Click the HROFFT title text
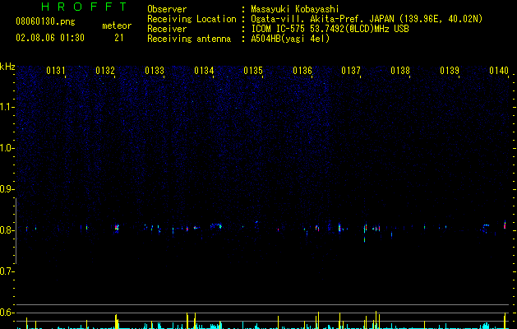Image resolution: width=517 pixels, height=329 pixels. 85,7
